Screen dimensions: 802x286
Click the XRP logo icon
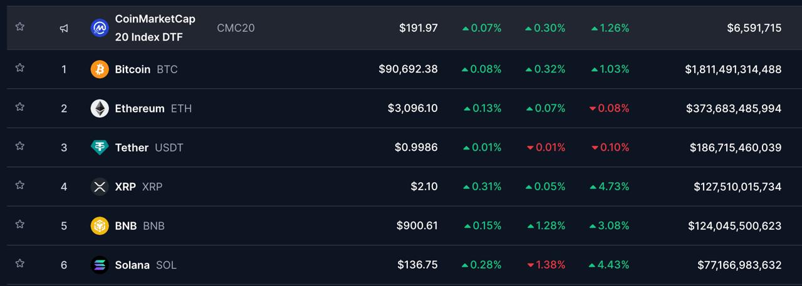(x=100, y=186)
